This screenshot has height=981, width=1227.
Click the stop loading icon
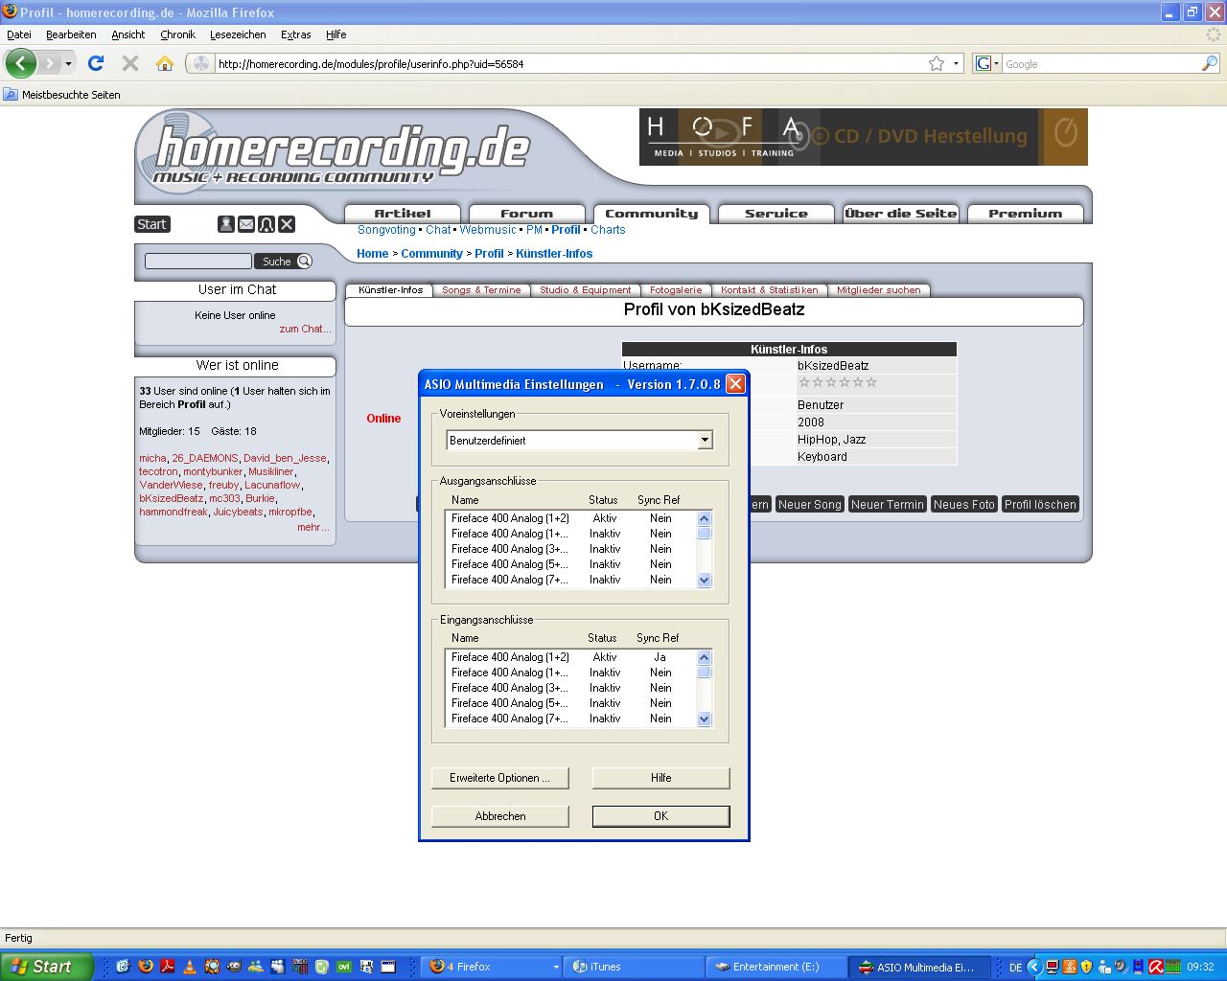(130, 63)
